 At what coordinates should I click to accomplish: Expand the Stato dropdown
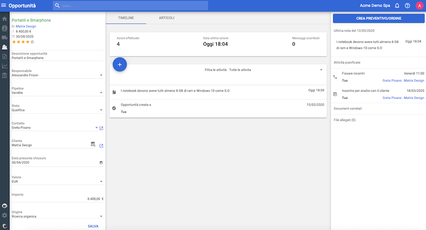[101, 110]
